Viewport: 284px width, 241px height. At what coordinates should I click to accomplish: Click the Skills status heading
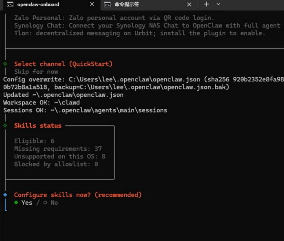(x=38, y=126)
